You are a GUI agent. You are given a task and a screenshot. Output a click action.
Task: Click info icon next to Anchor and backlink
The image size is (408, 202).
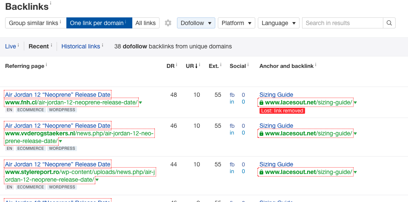click(316, 65)
